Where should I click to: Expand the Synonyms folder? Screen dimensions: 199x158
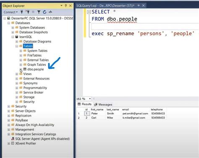17,83
